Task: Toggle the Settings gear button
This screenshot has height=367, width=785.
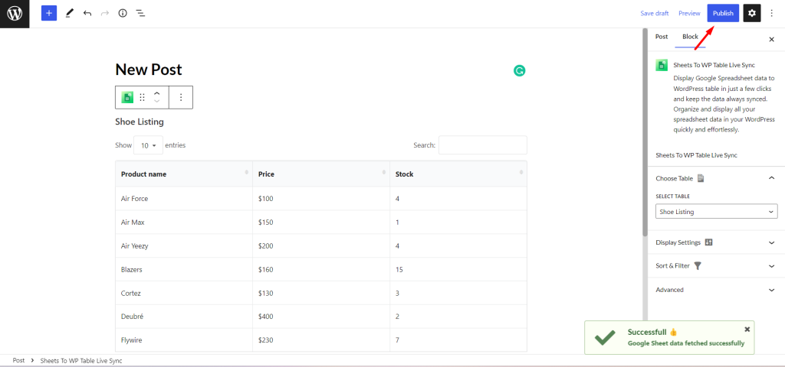Action: click(752, 14)
